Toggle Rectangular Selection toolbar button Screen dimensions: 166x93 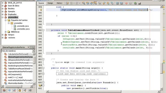[x=99, y=3]
